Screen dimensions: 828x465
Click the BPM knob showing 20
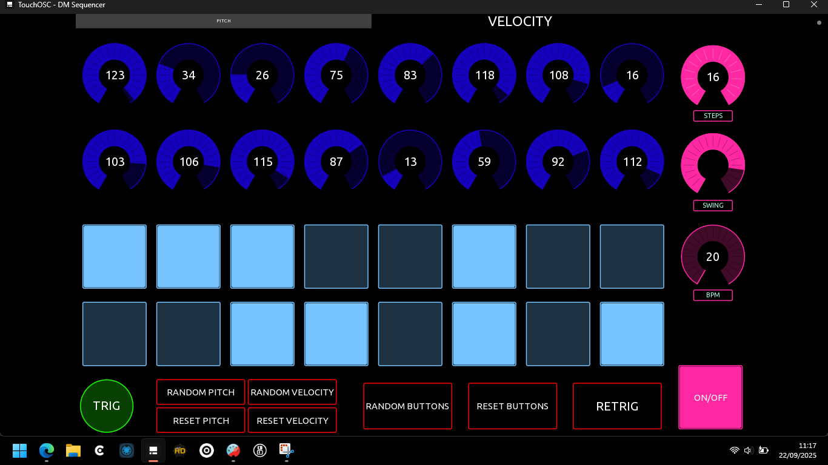(x=713, y=257)
